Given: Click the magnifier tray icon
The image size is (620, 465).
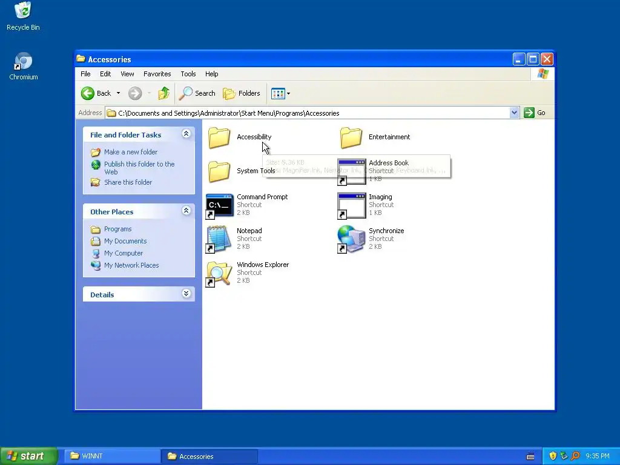Looking at the screenshot, I should pyautogui.click(x=575, y=457).
